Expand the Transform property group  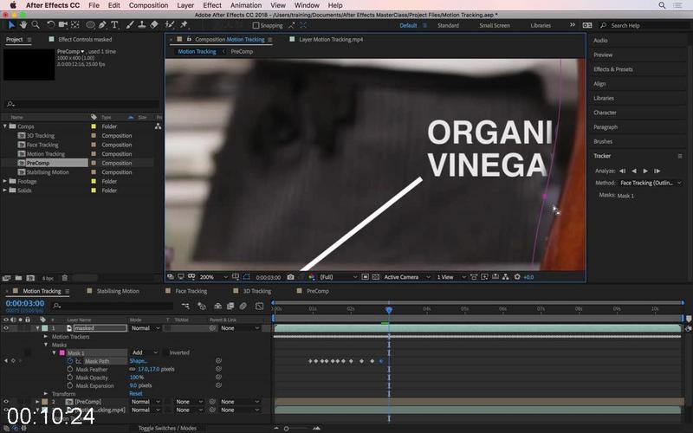coord(46,394)
